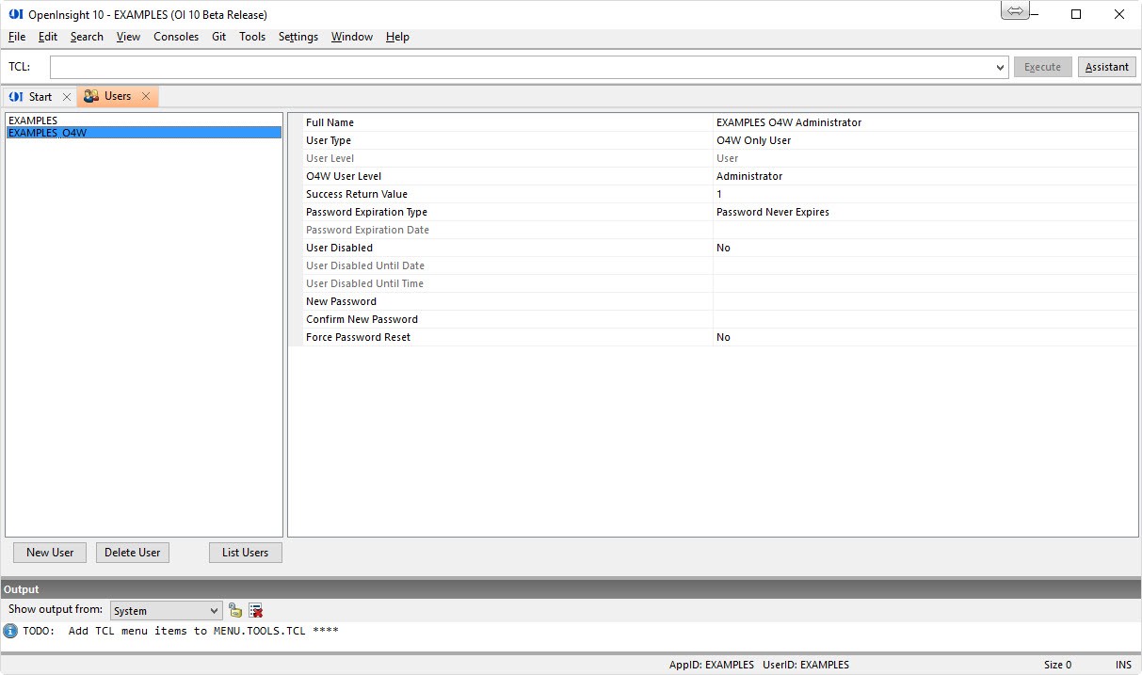Open the Help menu

tap(397, 37)
